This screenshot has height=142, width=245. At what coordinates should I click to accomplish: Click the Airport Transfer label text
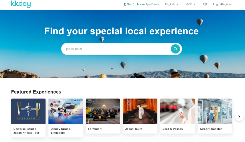(211, 129)
